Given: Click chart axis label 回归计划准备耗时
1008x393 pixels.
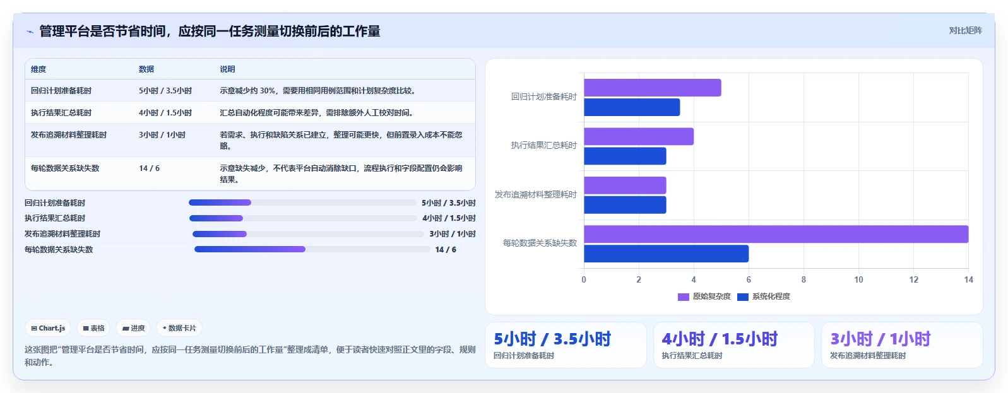Looking at the screenshot, I should click(544, 97).
